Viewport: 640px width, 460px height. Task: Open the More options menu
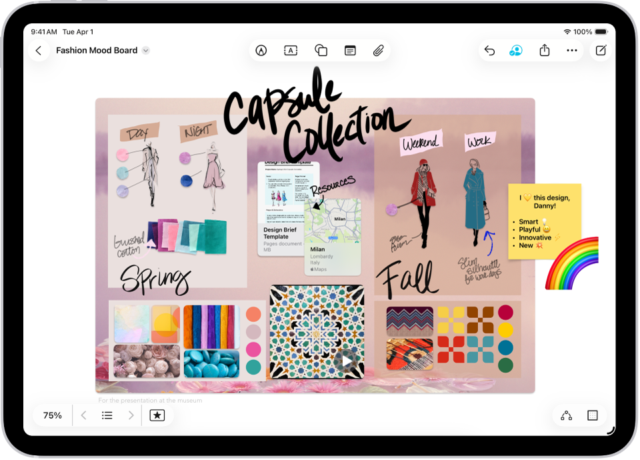pos(572,50)
